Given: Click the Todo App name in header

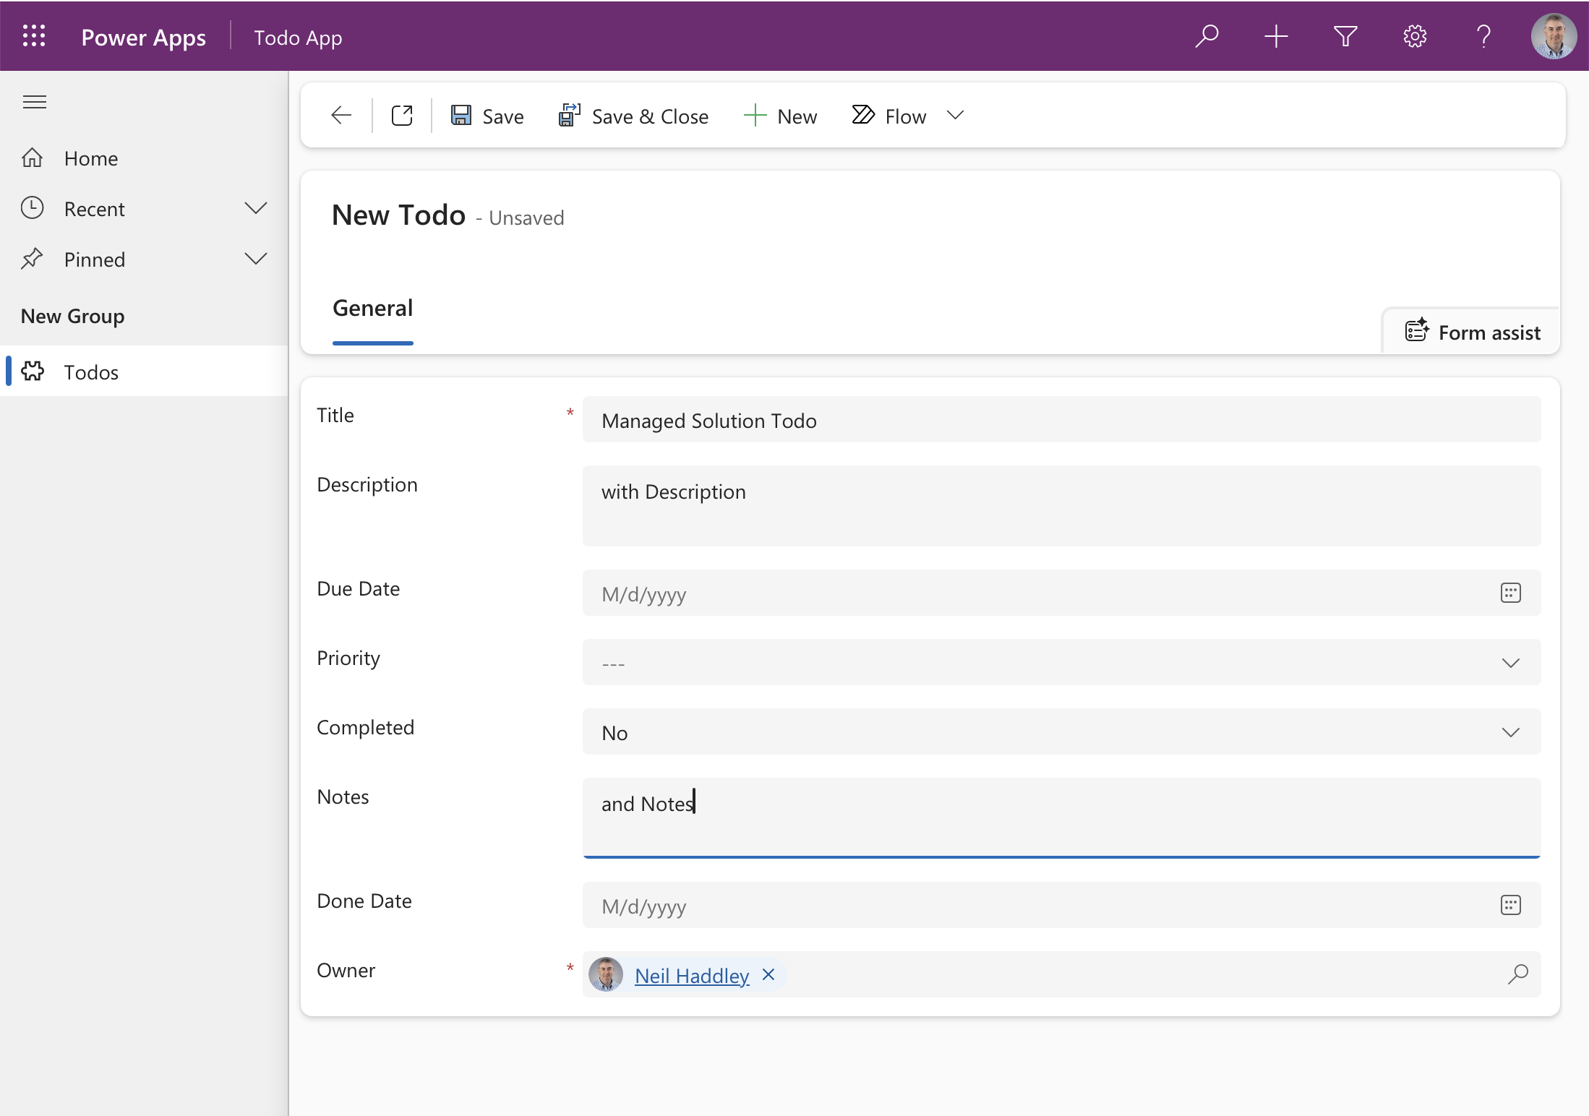Looking at the screenshot, I should pos(298,38).
